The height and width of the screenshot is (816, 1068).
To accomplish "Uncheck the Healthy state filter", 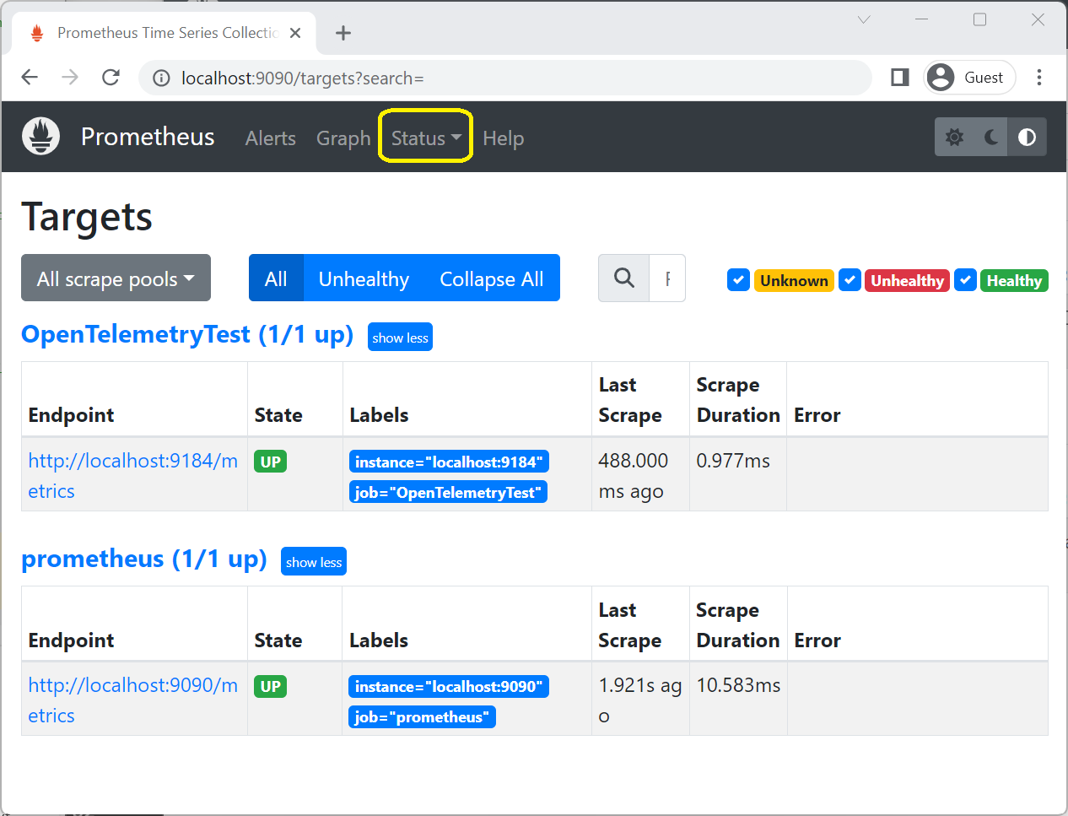I will (965, 280).
